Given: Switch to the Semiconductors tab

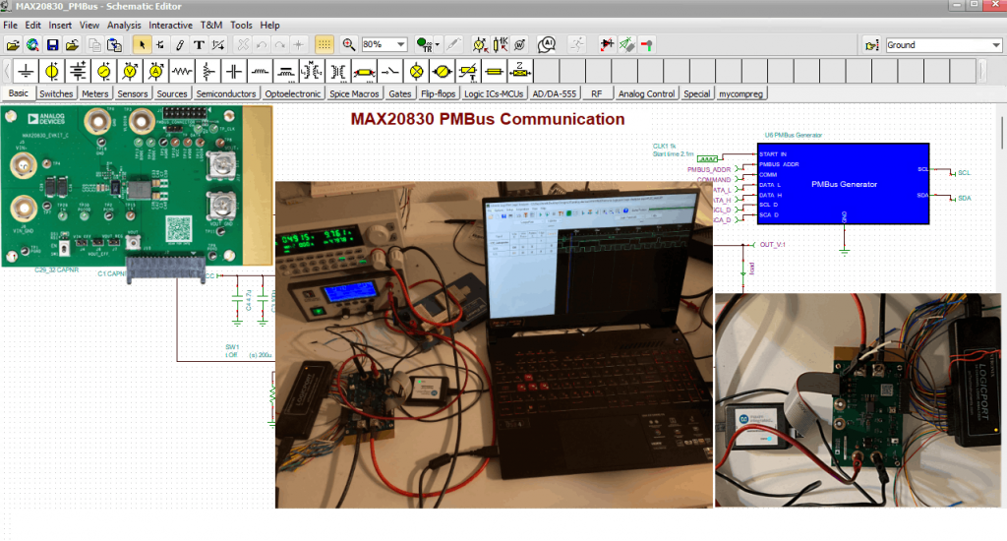Looking at the screenshot, I should [226, 94].
